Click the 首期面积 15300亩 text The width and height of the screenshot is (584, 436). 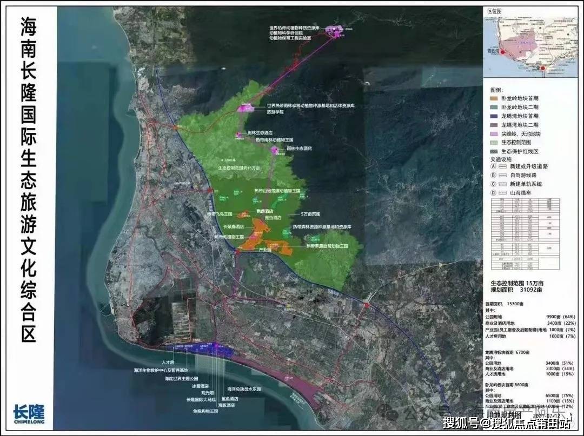point(504,304)
